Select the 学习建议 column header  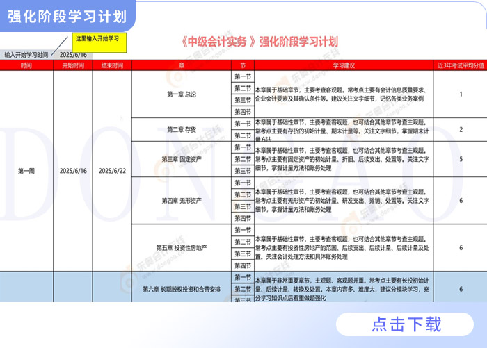344,65
